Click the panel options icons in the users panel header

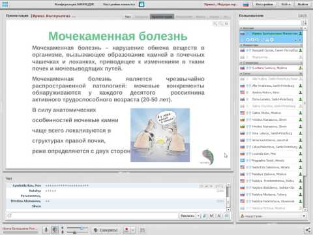click(x=303, y=16)
